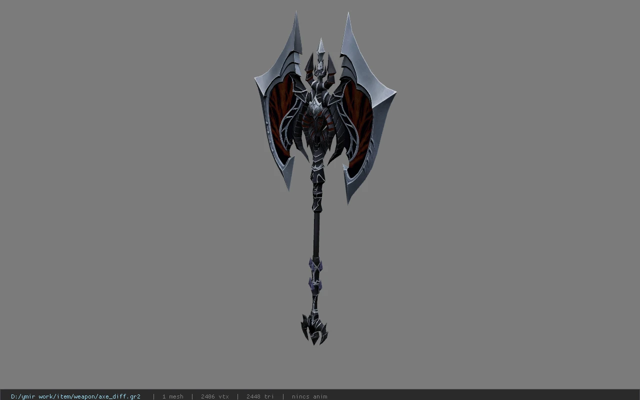
Task: Click the '2406 vtx' vertex count
Action: coord(215,396)
